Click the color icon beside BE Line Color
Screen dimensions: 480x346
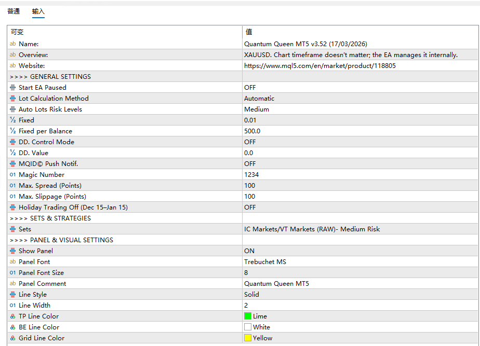12,327
